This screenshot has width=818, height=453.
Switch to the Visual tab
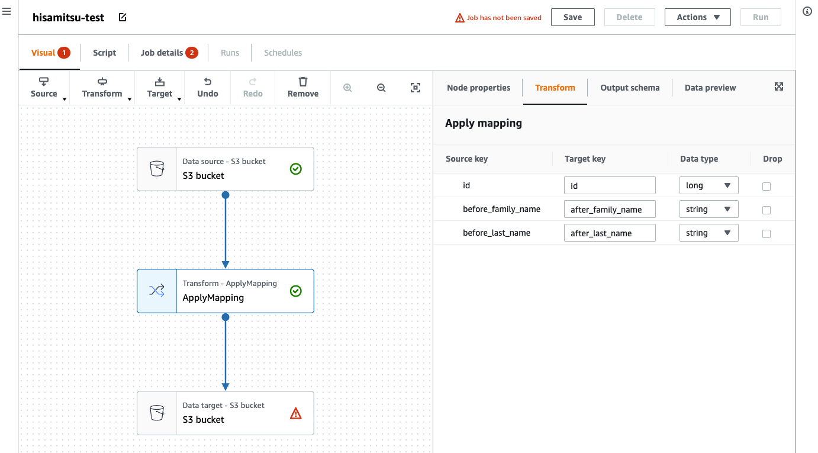[x=50, y=53]
